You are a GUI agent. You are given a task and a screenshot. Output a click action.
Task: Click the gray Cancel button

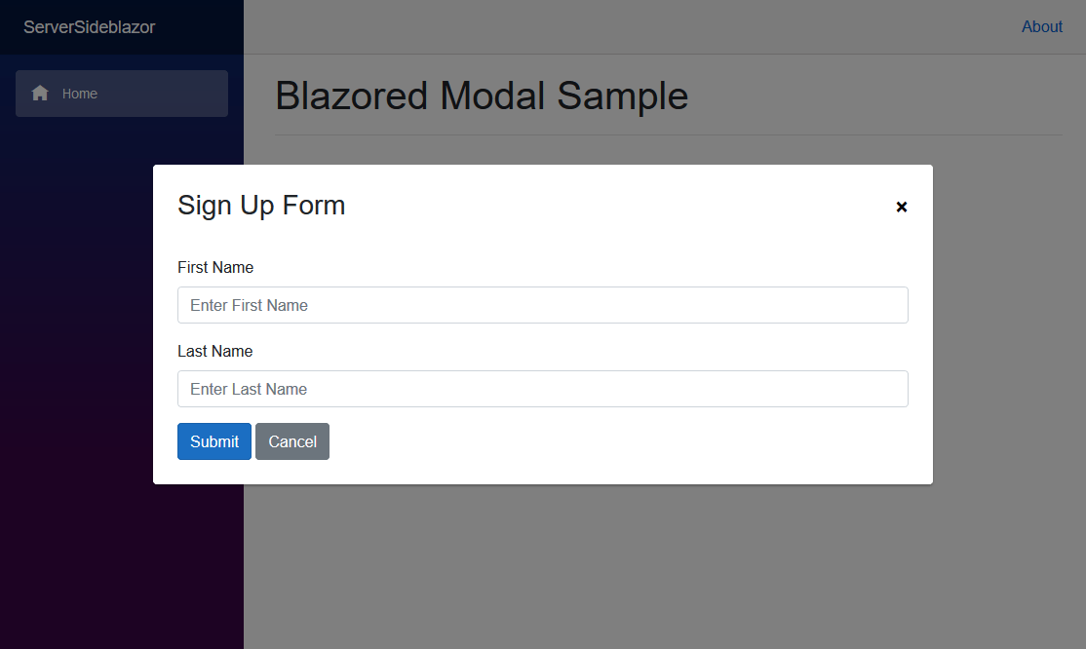(291, 441)
